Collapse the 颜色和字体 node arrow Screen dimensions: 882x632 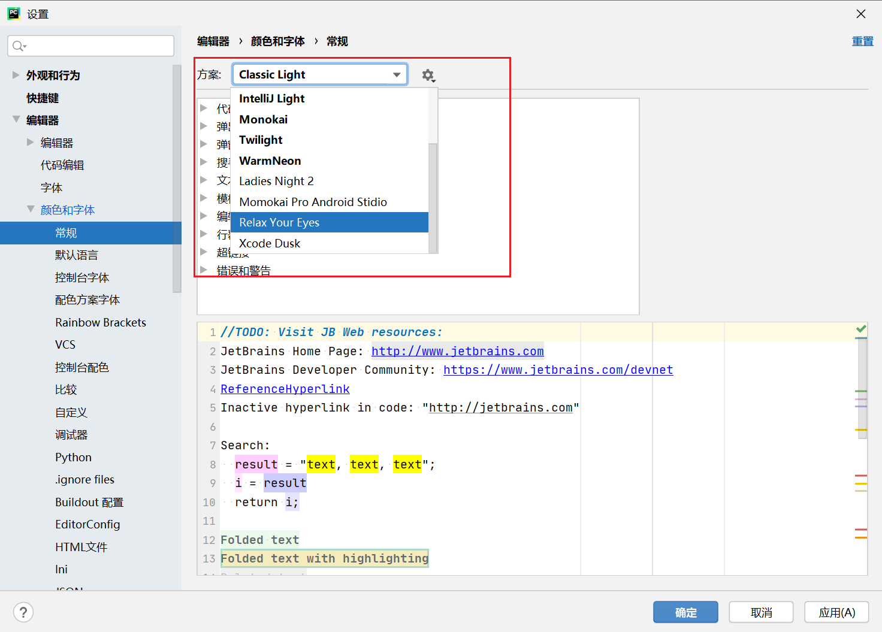pos(31,209)
